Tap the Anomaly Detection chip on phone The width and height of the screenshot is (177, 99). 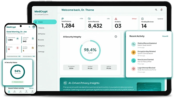click(29, 56)
